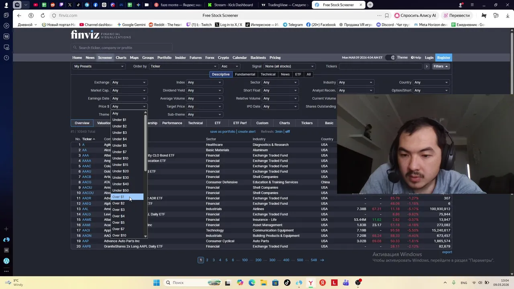This screenshot has width=514, height=289.
Task: Switch to the Fundamental filter tab
Action: click(245, 74)
